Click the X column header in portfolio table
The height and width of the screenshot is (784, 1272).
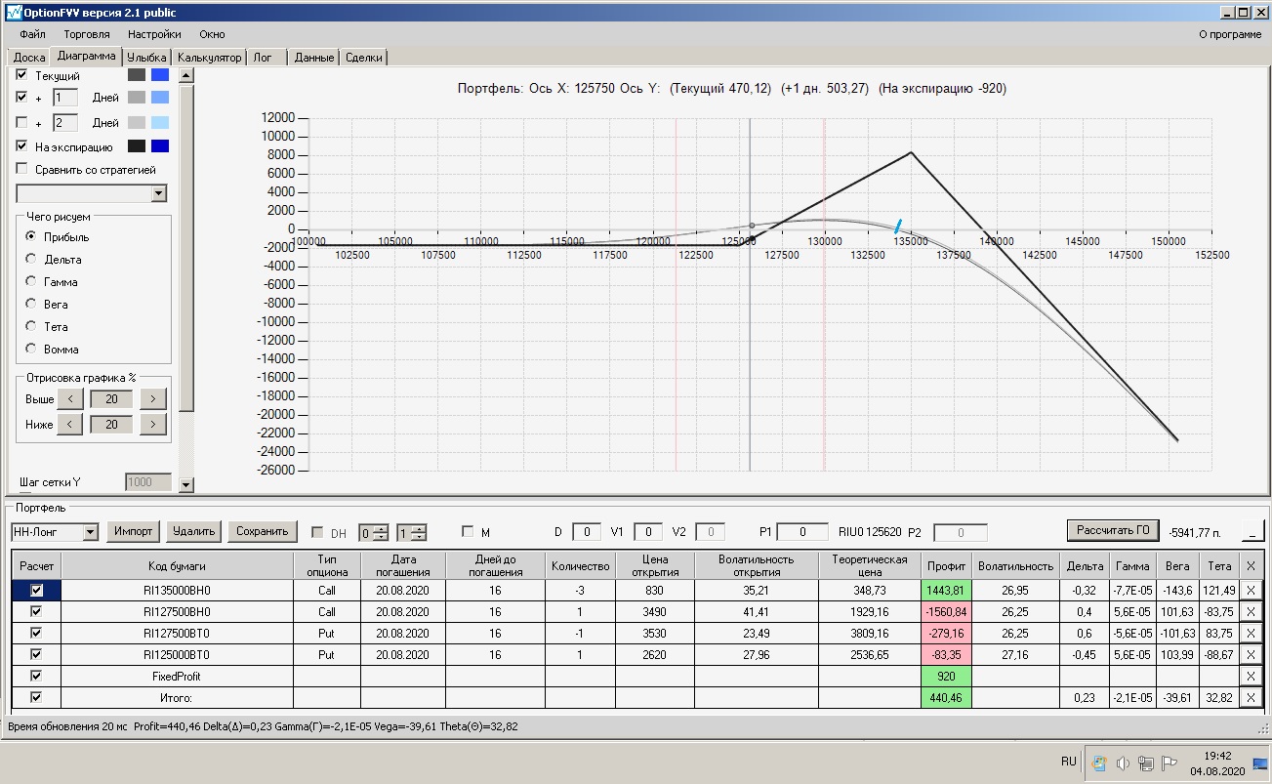1251,565
